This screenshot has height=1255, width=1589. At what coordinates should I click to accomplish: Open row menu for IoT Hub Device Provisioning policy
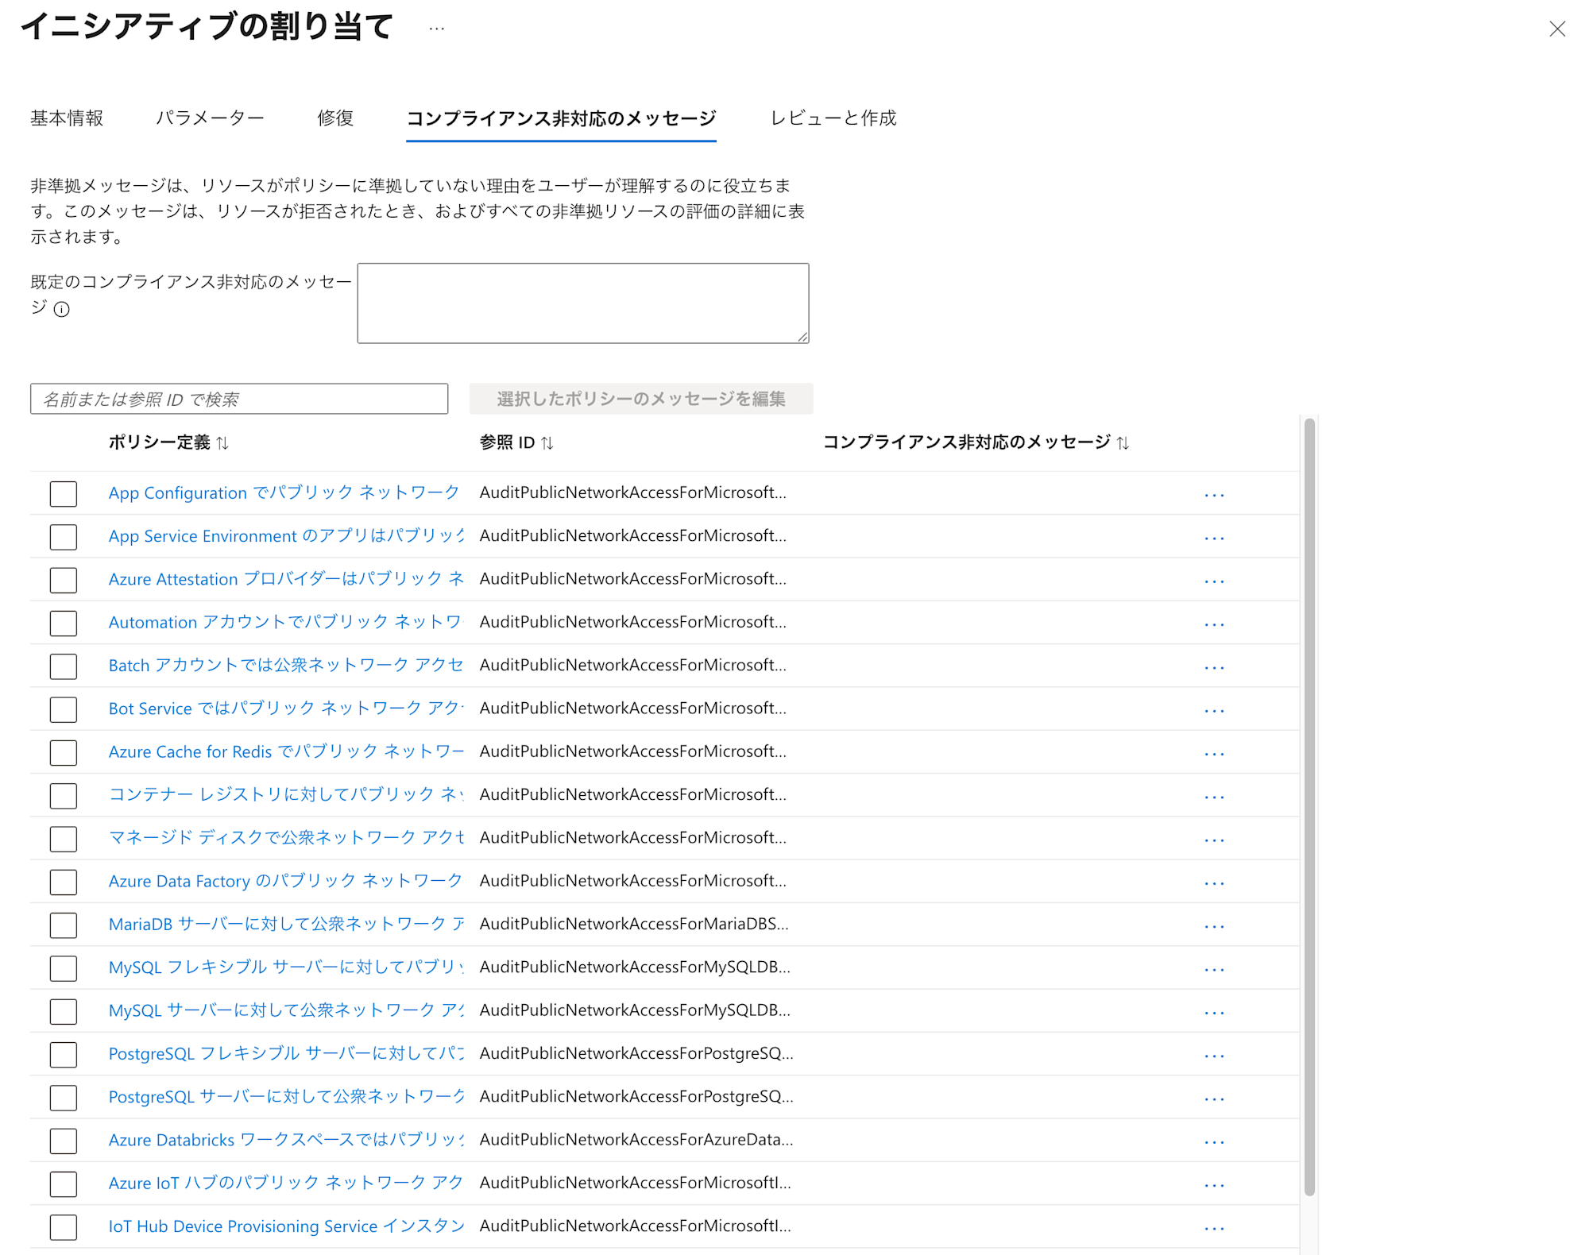pos(1214,1228)
